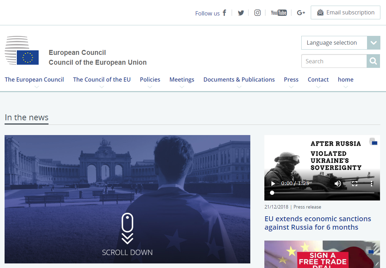Open the Press menu
This screenshot has height=268, width=386.
pyautogui.click(x=291, y=79)
